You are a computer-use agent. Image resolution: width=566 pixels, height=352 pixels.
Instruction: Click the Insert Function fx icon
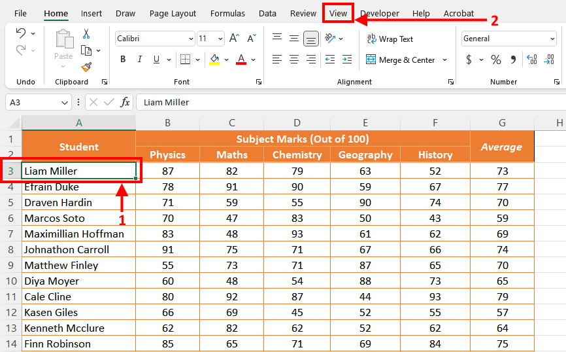point(125,103)
